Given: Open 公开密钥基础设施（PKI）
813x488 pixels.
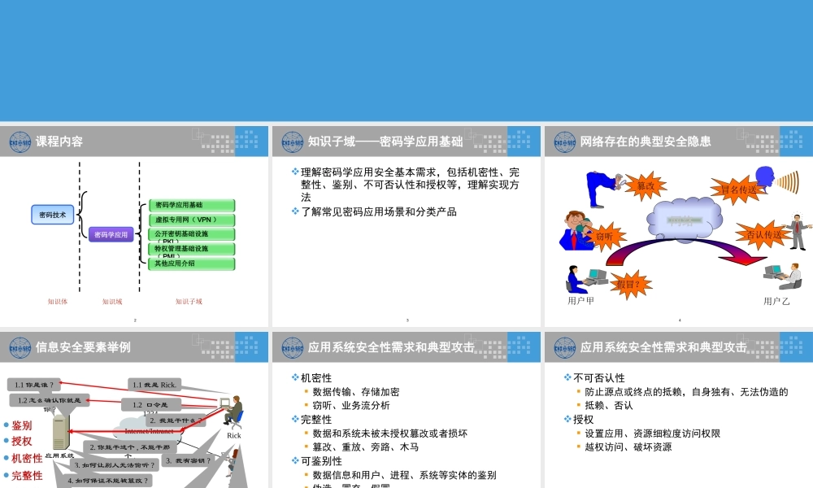Looking at the screenshot, I should [192, 236].
